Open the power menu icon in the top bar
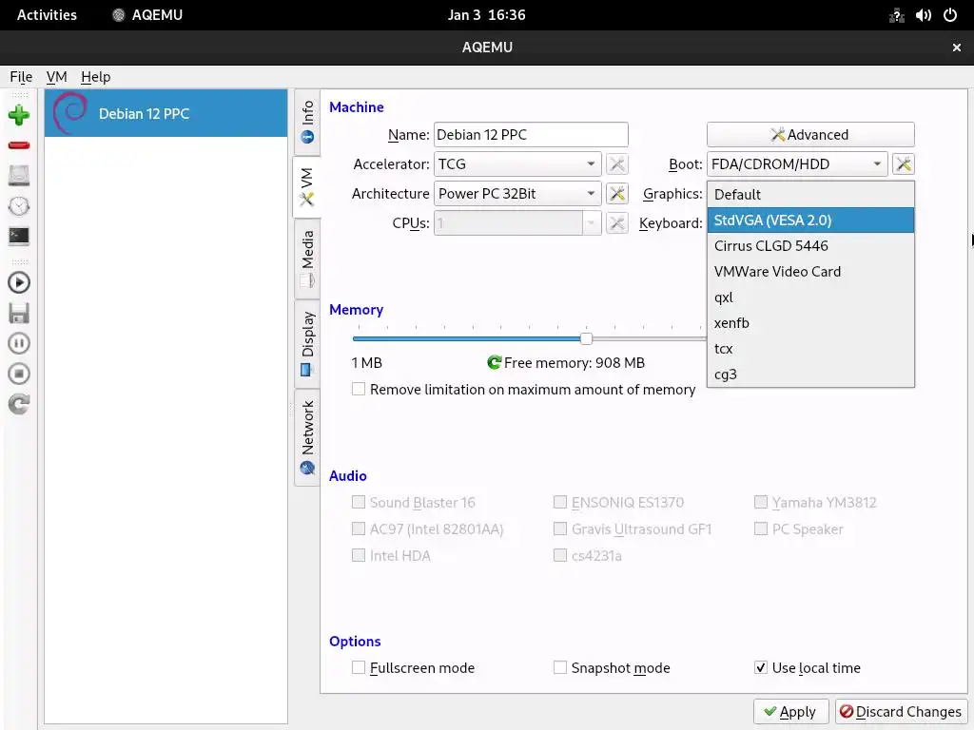Screen dimensions: 974x730 pos(950,15)
